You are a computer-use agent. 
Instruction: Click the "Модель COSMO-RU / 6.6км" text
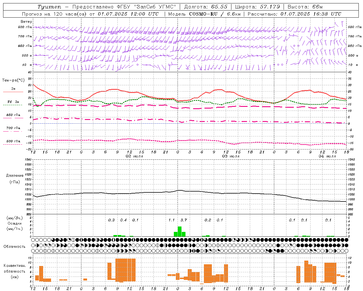click(x=204, y=14)
